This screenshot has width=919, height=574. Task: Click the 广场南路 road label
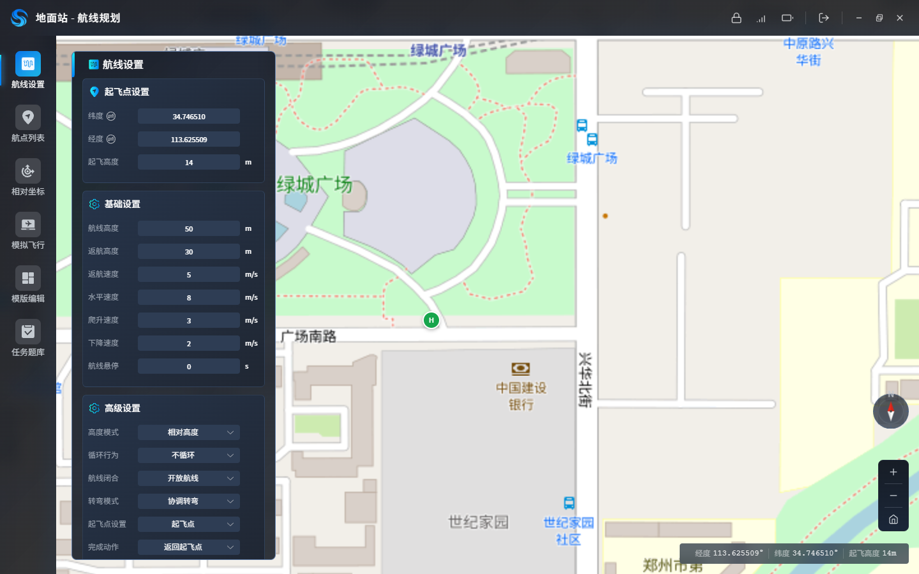coord(308,336)
